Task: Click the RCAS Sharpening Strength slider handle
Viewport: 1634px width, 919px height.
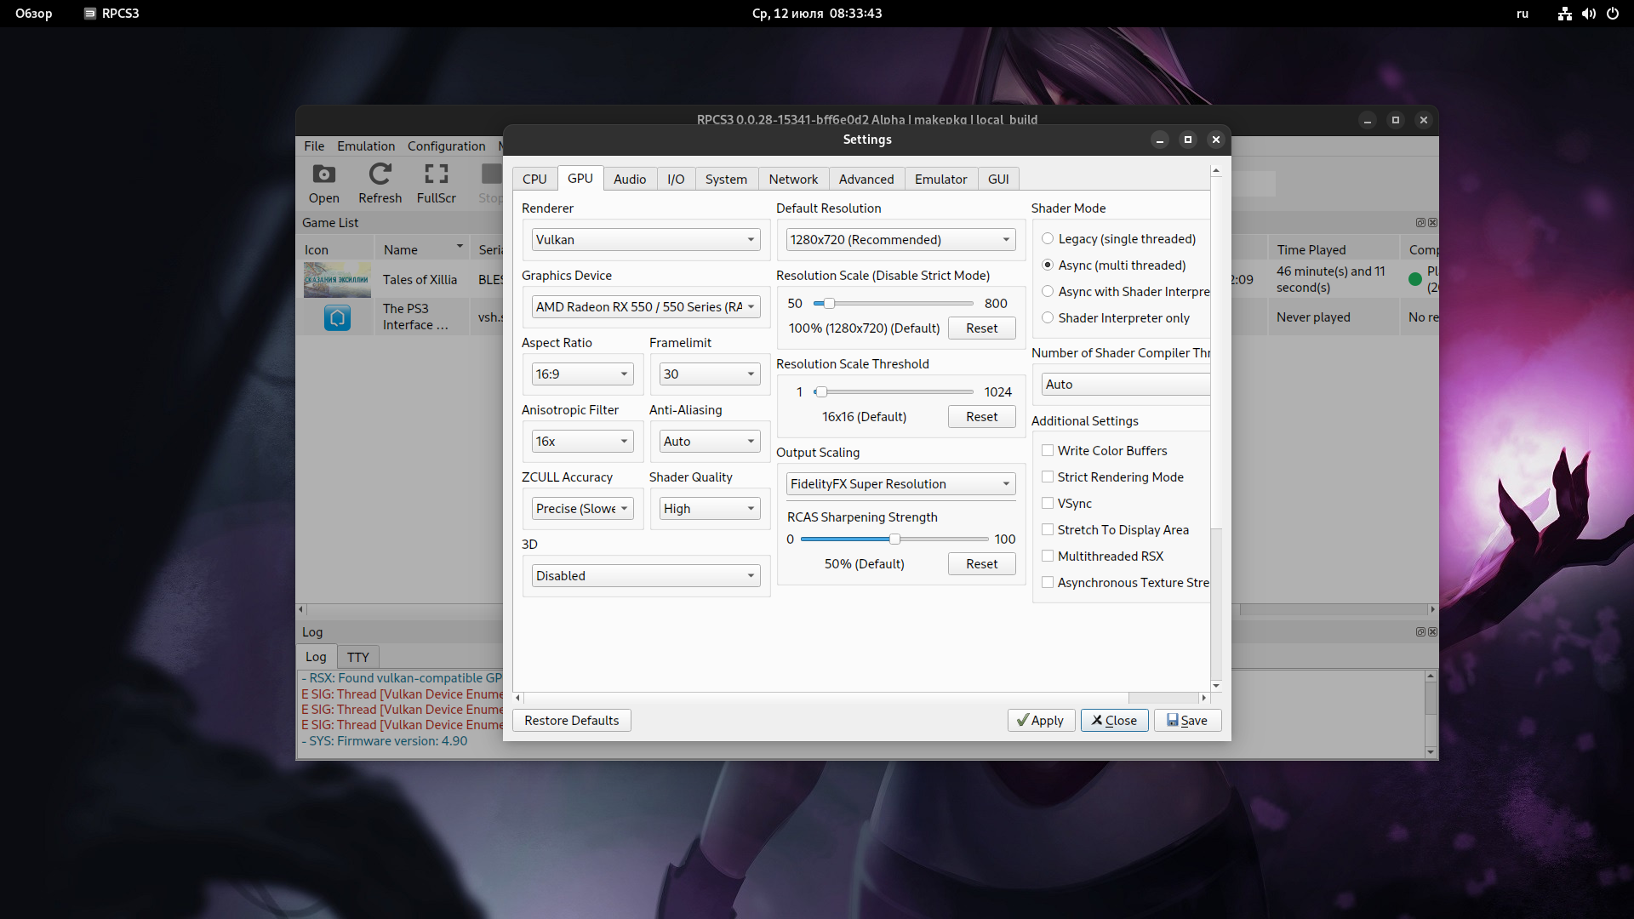Action: [894, 539]
